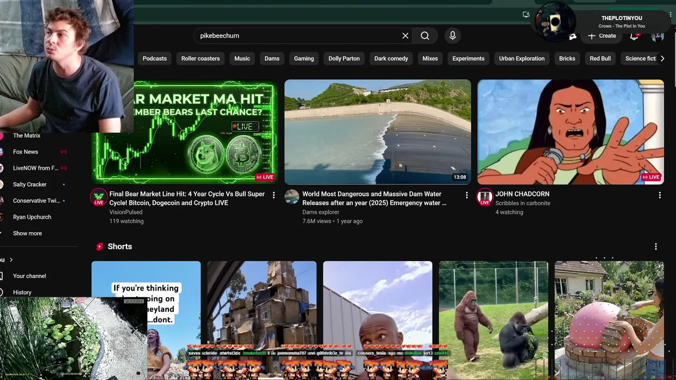Click the 7.6M views • 1 year ago text

point(332,221)
